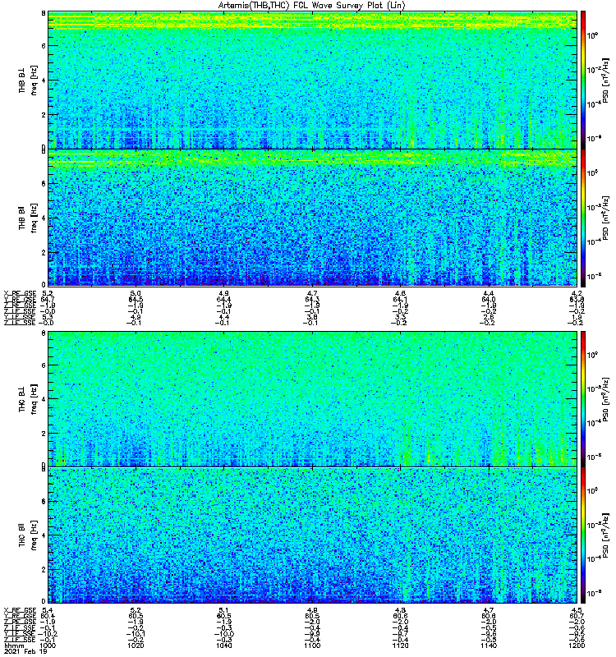Click the '1120' time label

400,646
